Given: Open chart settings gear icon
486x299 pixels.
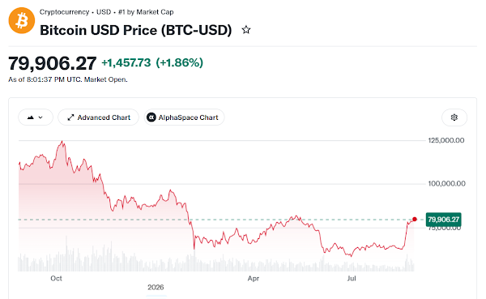Looking at the screenshot, I should pyautogui.click(x=454, y=117).
